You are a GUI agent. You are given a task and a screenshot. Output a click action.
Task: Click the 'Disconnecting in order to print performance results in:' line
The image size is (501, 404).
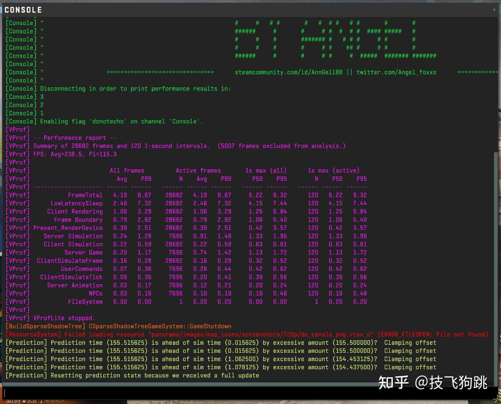tap(118, 89)
